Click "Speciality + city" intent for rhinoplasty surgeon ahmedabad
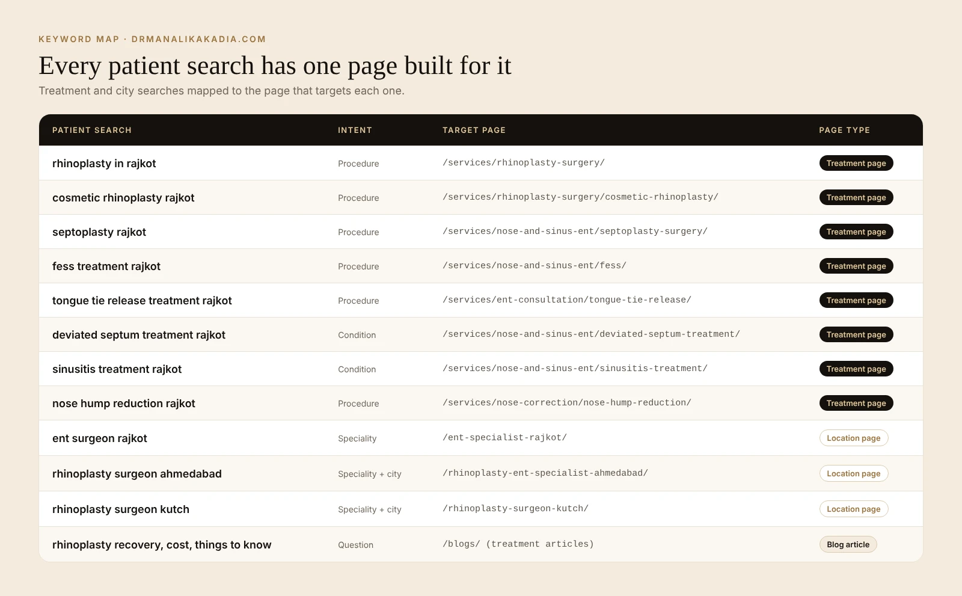The height and width of the screenshot is (596, 962). pyautogui.click(x=370, y=474)
